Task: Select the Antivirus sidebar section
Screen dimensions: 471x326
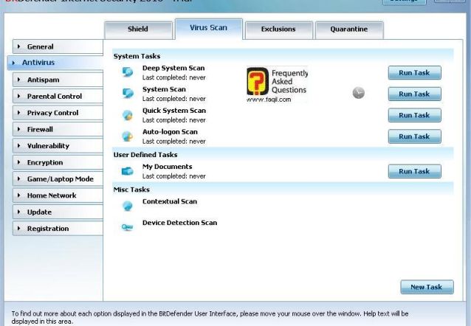Action: pos(55,63)
